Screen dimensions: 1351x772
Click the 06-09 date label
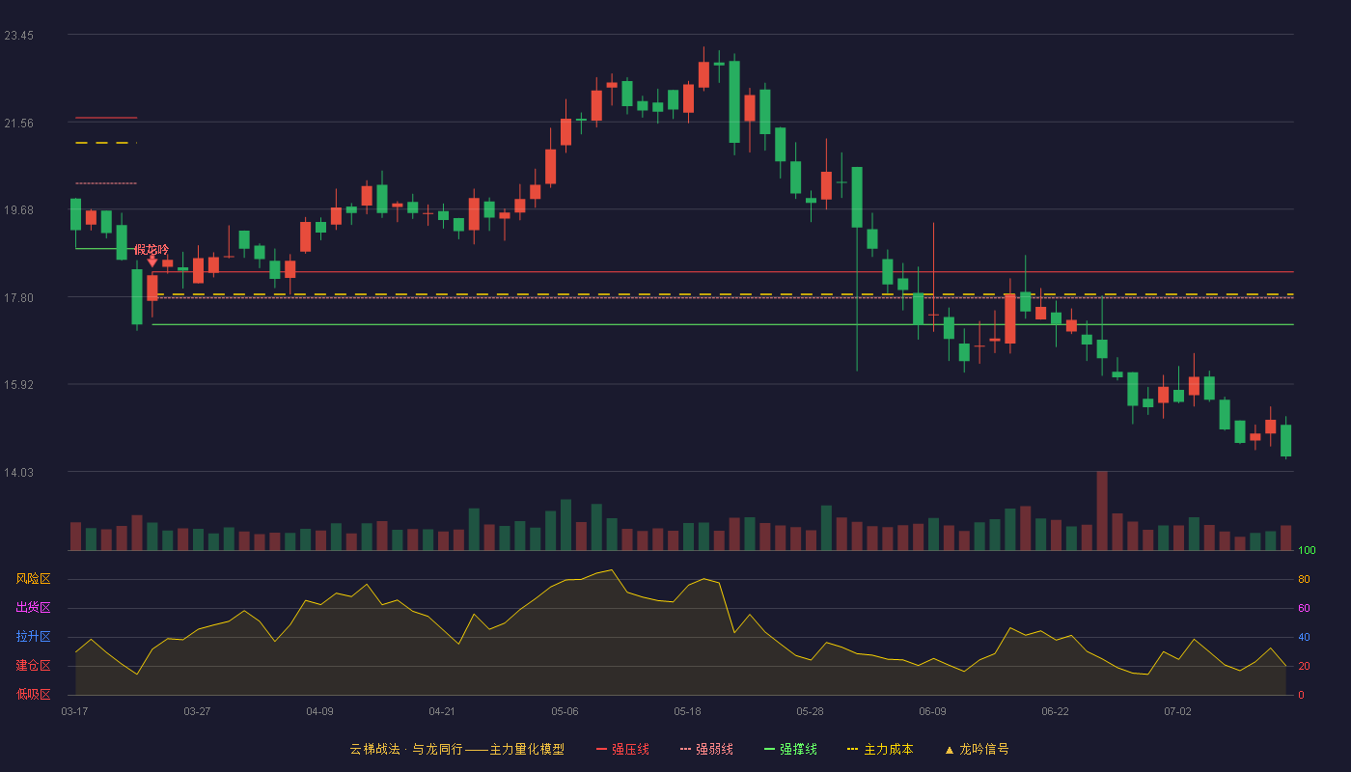932,711
